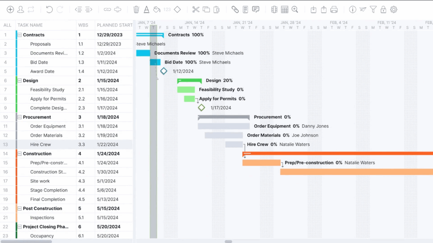Delete task using trash icon
The width and height of the screenshot is (433, 243).
point(136,9)
